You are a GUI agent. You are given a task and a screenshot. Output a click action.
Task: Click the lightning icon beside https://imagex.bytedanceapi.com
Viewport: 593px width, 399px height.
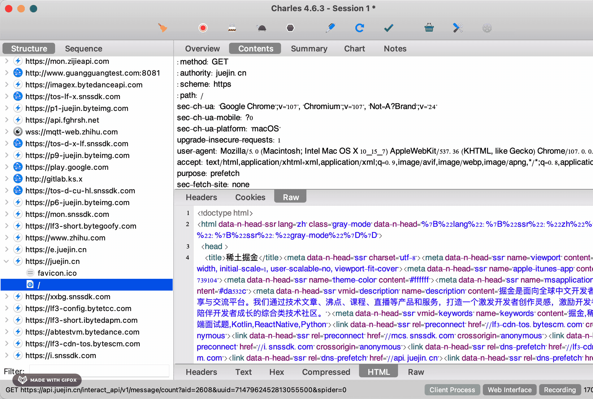[18, 85]
